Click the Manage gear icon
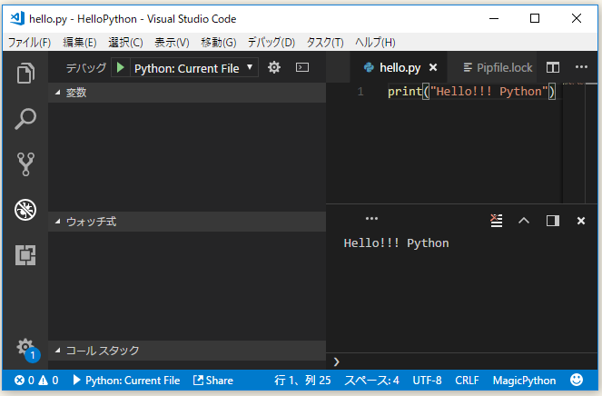The width and height of the screenshot is (602, 396). coord(25,347)
